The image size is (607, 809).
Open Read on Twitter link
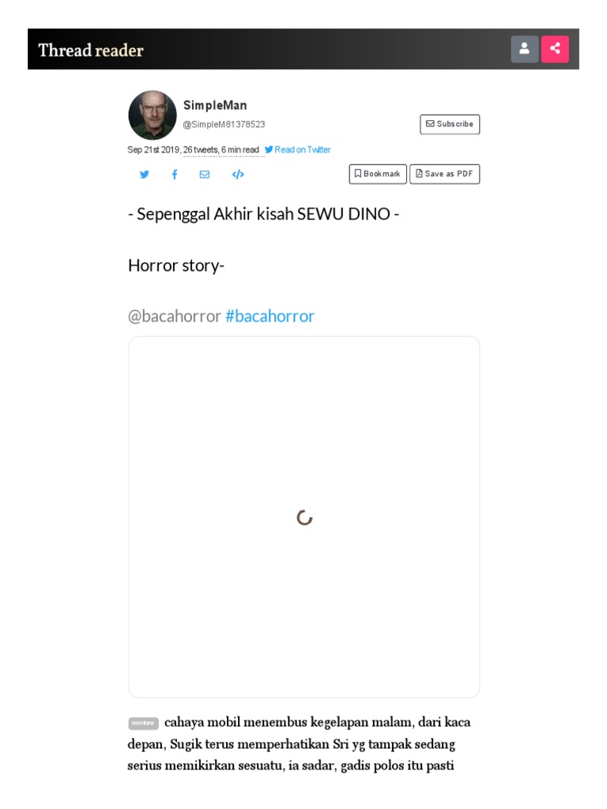click(x=298, y=149)
